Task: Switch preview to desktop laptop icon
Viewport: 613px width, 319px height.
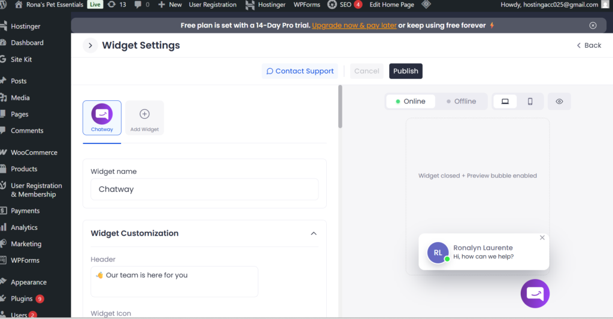Action: [x=505, y=102]
